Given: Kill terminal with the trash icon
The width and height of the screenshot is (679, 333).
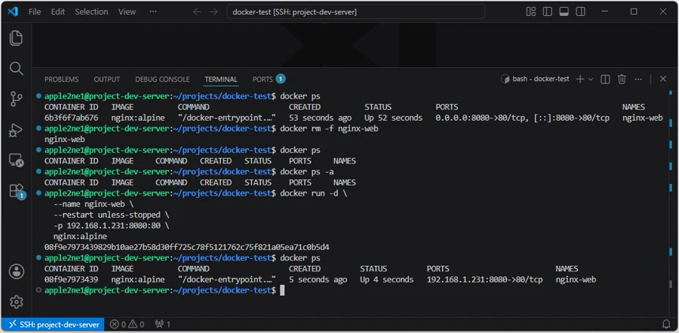Looking at the screenshot, I should [x=622, y=79].
